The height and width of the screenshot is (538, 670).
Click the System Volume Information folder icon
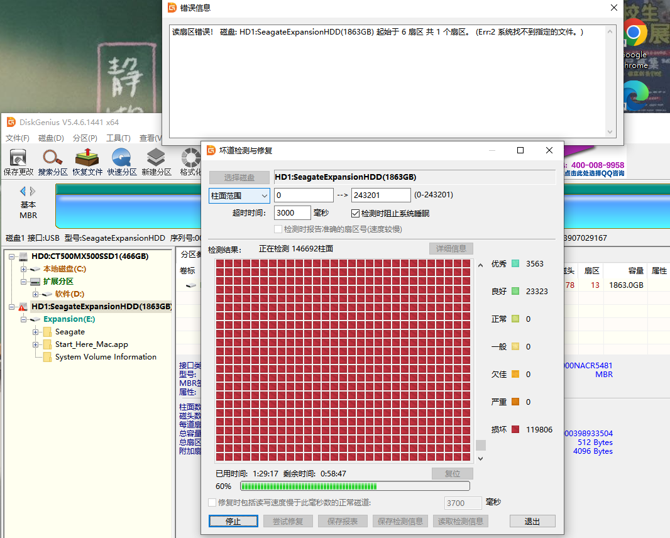coord(47,357)
